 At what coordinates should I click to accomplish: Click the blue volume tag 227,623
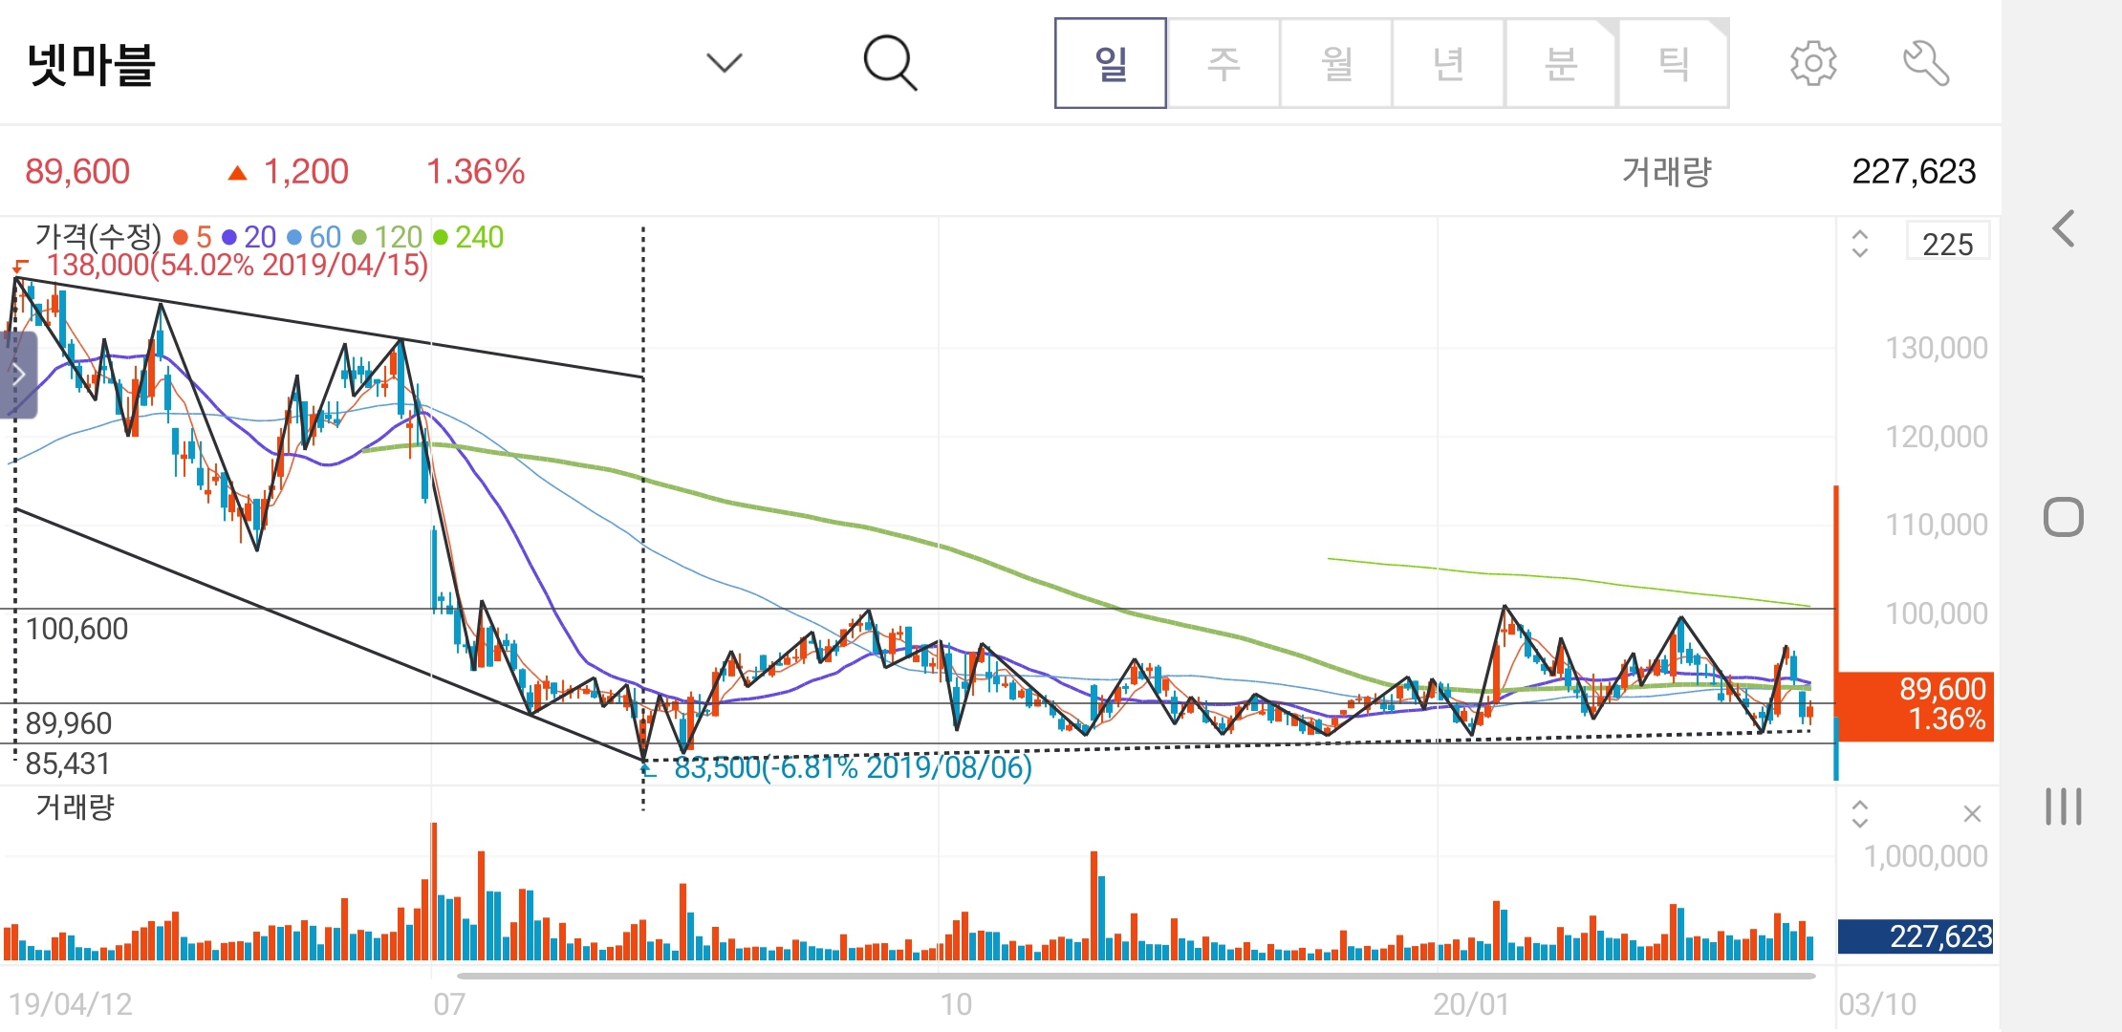coord(1916,936)
